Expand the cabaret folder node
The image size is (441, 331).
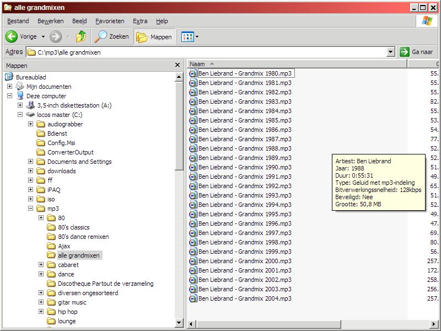(x=41, y=265)
